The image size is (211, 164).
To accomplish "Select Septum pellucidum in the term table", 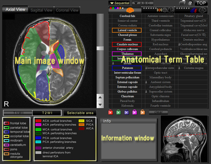I will 127,78.
